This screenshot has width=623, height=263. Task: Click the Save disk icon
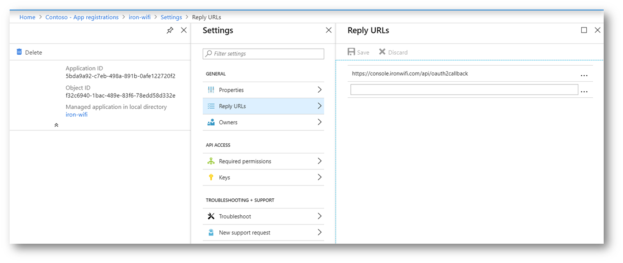coord(351,52)
